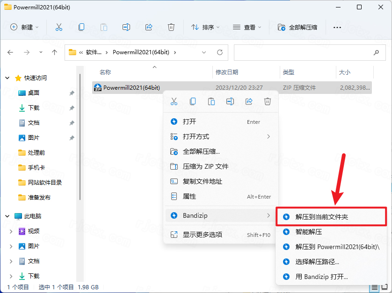
Task: Click the Back navigation arrow
Action: (x=10, y=52)
